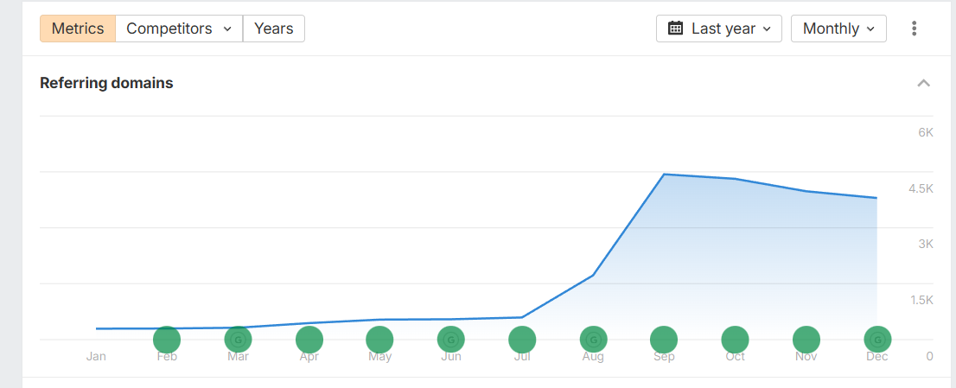Viewport: 956px width, 388px height.
Task: Switch to the Years tab
Action: [x=274, y=29]
